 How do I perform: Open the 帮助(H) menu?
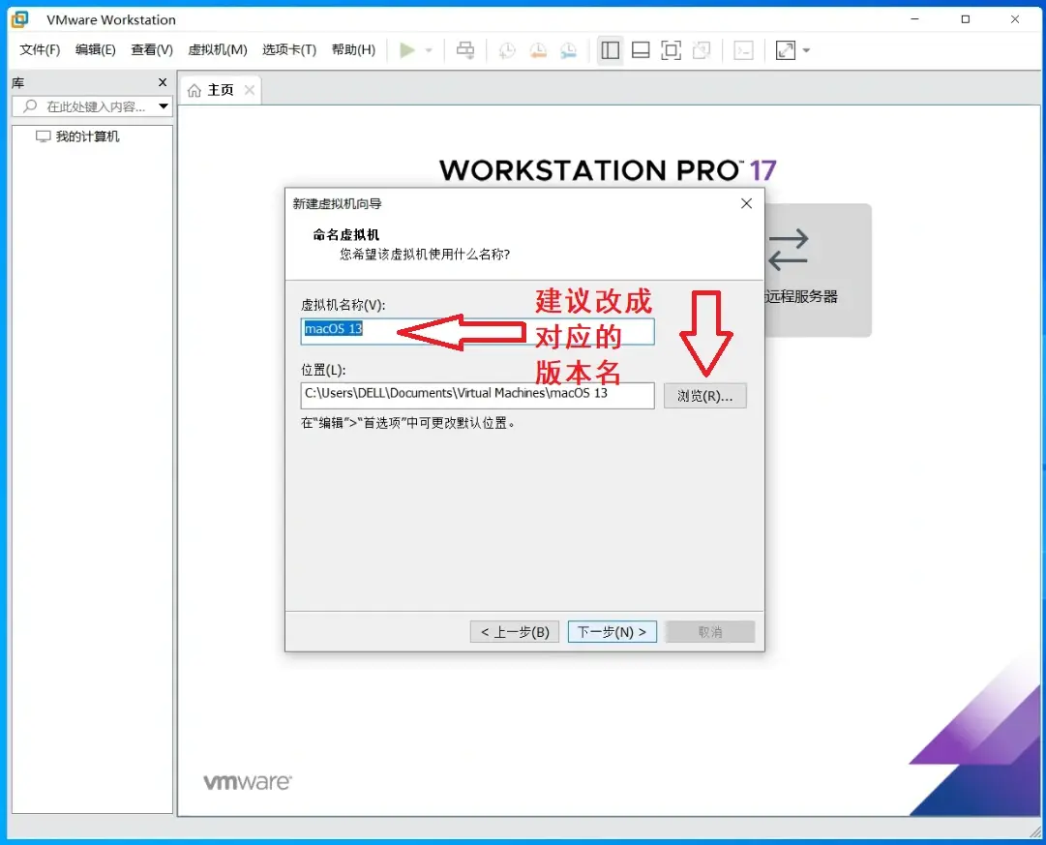coord(353,50)
